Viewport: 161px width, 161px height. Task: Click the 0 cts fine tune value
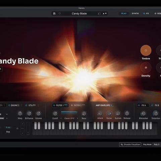tap(8, 127)
